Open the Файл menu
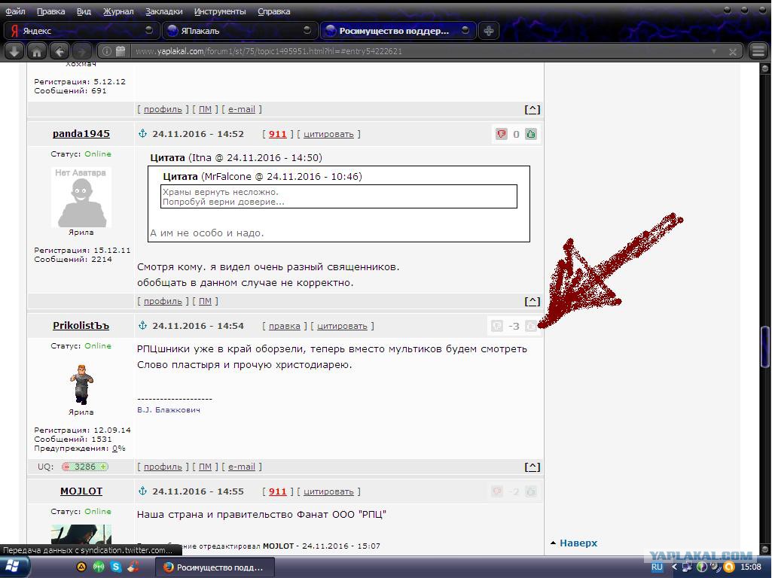This screenshot has height=578, width=772. [15, 11]
